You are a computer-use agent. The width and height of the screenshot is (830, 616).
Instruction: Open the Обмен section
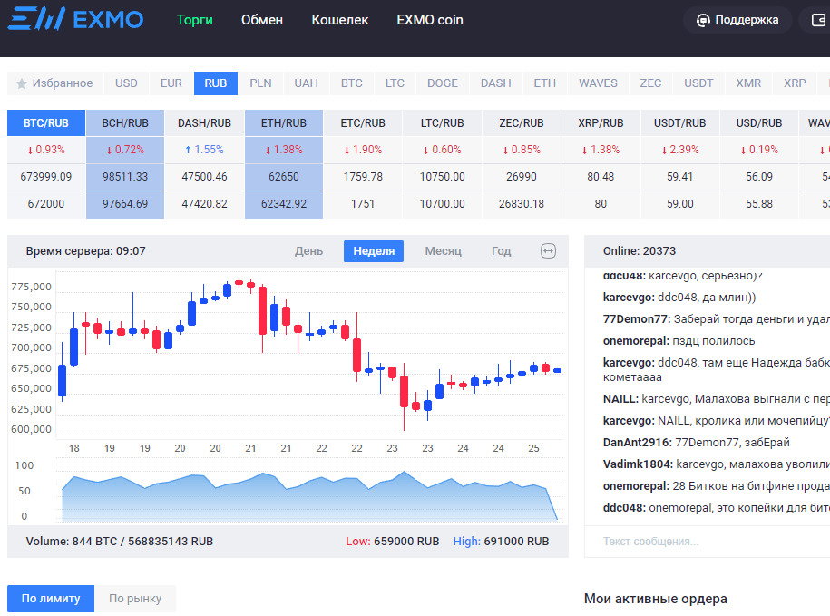[x=261, y=20]
